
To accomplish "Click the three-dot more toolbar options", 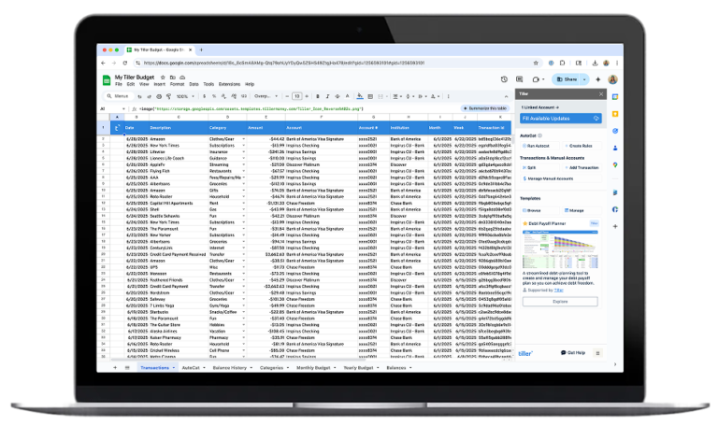I will pos(449,96).
